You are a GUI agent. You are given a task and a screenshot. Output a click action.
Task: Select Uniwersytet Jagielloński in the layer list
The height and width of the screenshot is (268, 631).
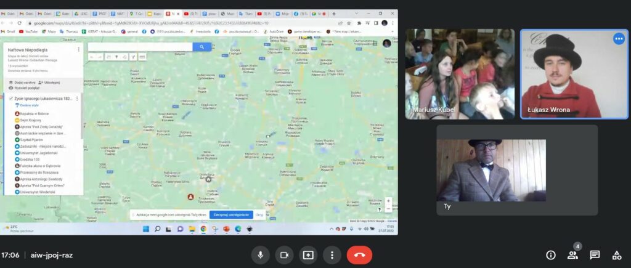tap(38, 153)
